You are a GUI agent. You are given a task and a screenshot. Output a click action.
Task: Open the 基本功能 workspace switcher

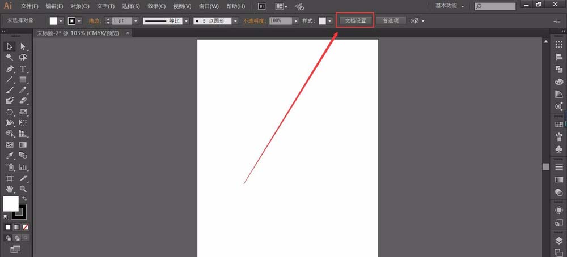(x=450, y=6)
